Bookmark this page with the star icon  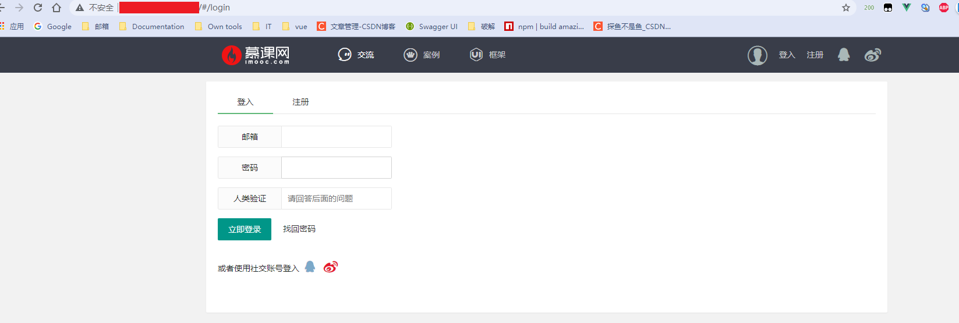pyautogui.click(x=846, y=8)
